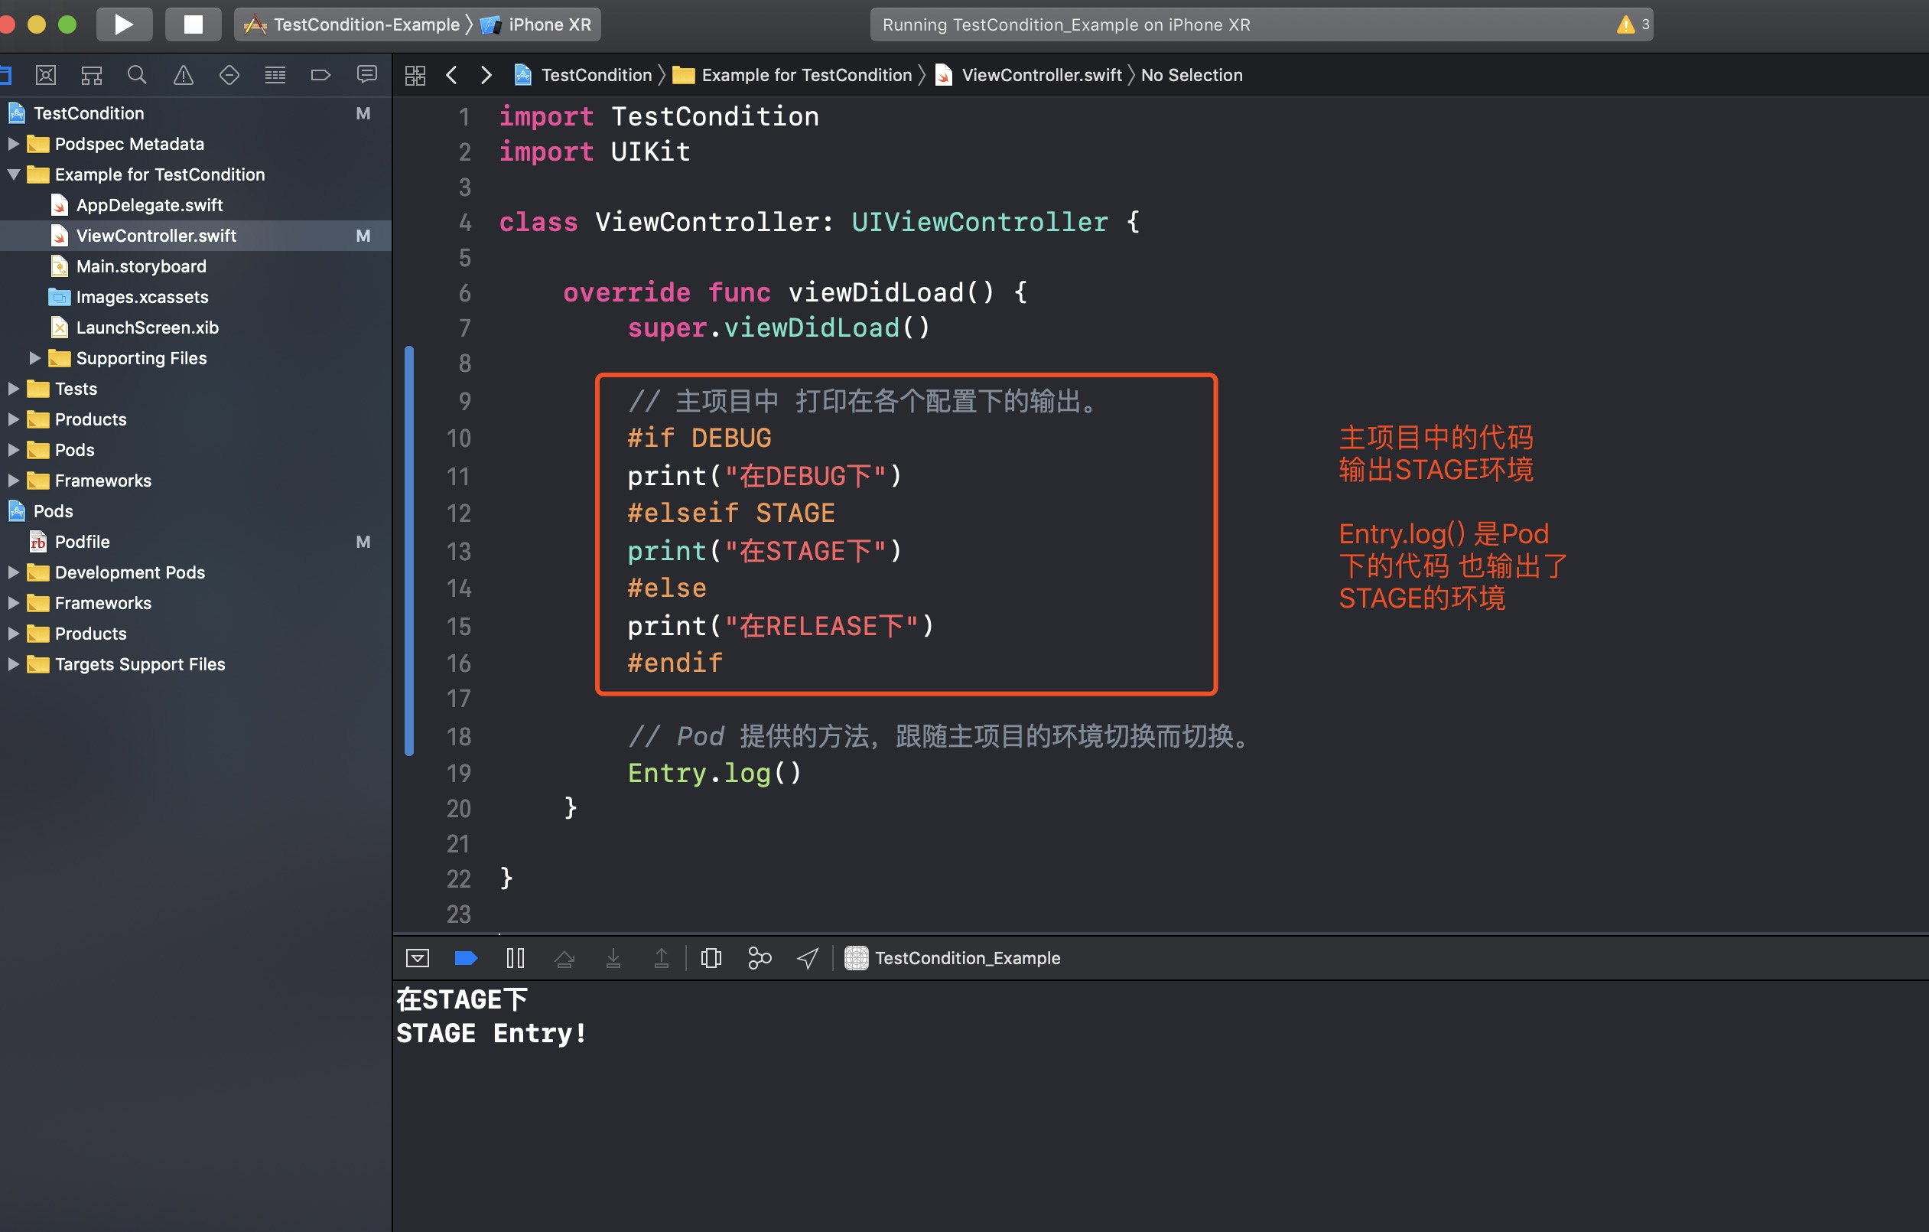Click the Debug View Hierarchy icon

tap(711, 958)
